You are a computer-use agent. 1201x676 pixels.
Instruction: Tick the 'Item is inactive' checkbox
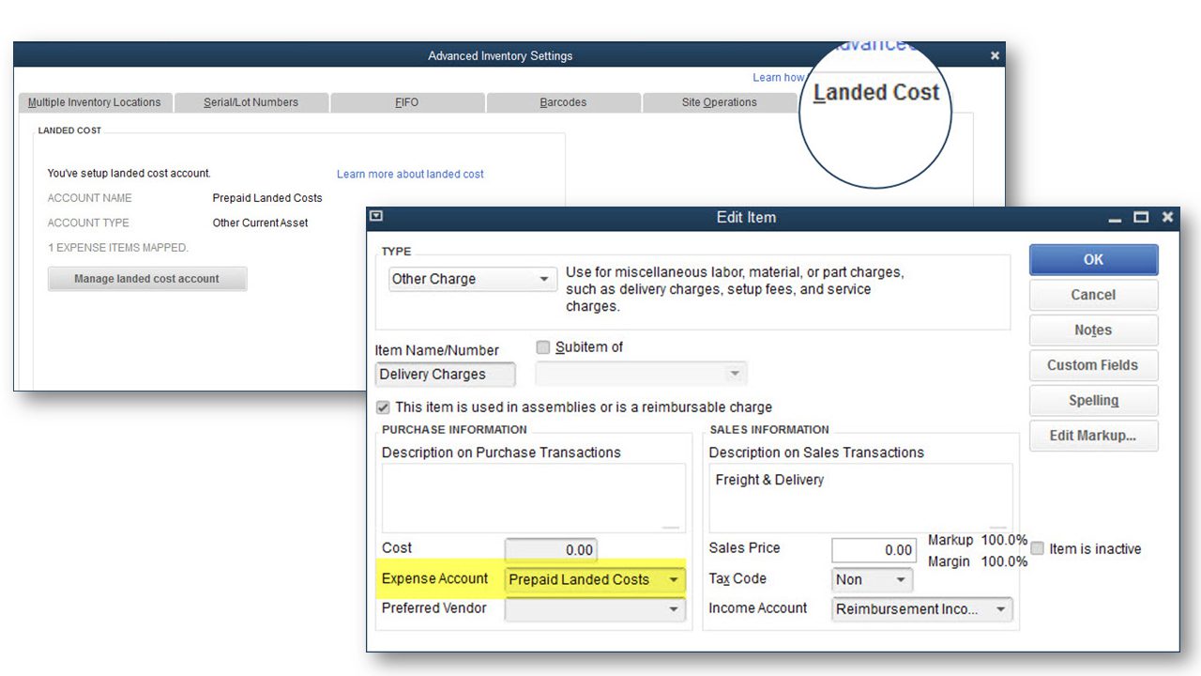click(1038, 548)
